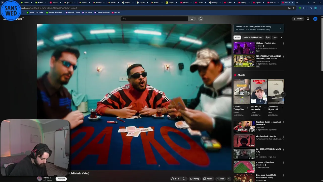Switch to the Oceans browser tab

coord(200,3)
